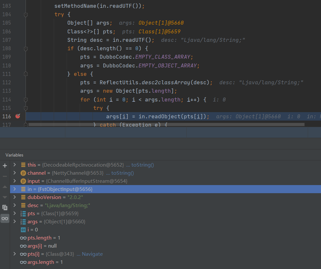The height and width of the screenshot is (269, 321).
Task: Click the fold marker at line 108
Action: coord(26,48)
